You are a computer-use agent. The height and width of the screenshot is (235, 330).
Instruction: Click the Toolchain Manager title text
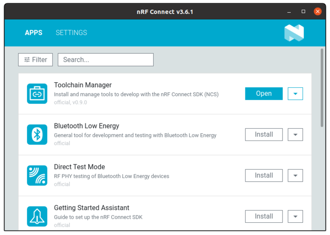pos(83,85)
